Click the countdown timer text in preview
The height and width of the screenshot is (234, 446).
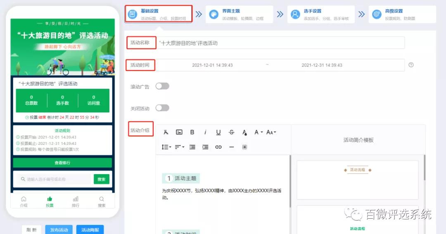[x=63, y=117]
